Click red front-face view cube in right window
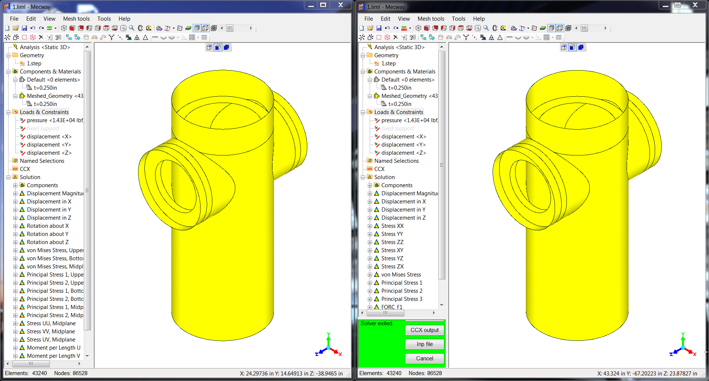The height and width of the screenshot is (381, 709). point(427,28)
